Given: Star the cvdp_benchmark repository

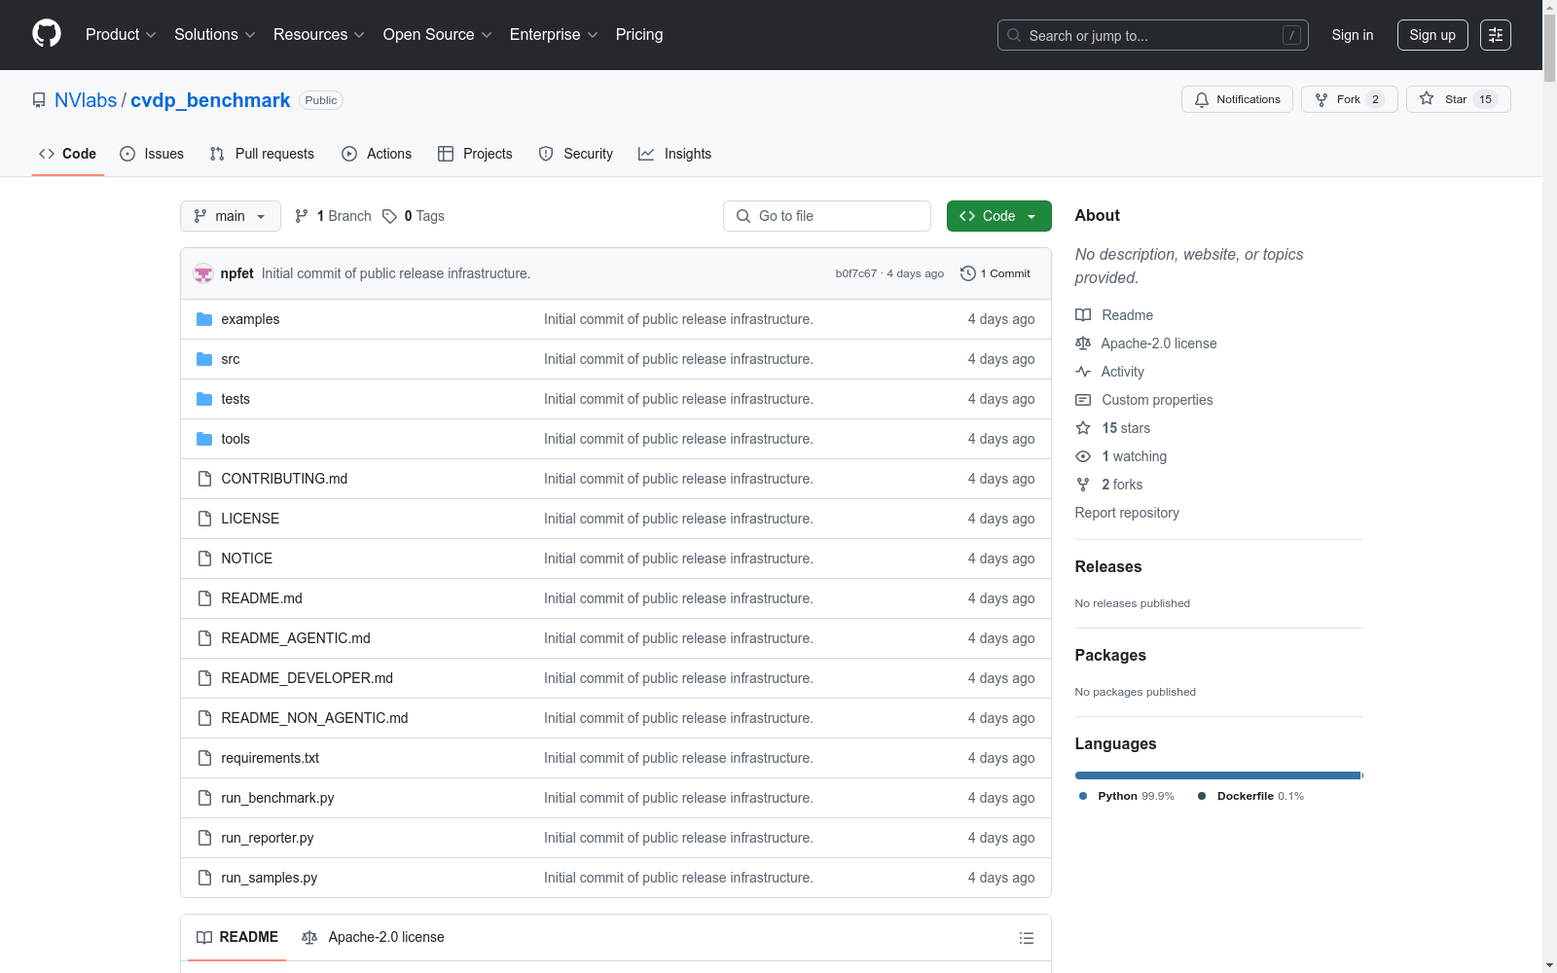Looking at the screenshot, I should click(x=1458, y=99).
